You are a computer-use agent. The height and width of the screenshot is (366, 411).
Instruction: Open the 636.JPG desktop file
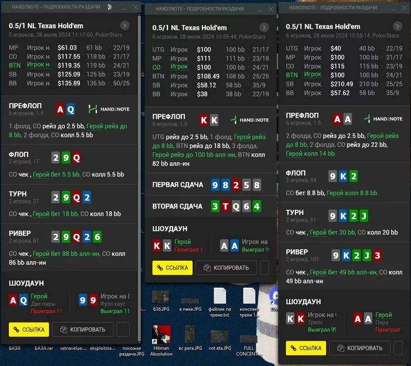coord(161,301)
